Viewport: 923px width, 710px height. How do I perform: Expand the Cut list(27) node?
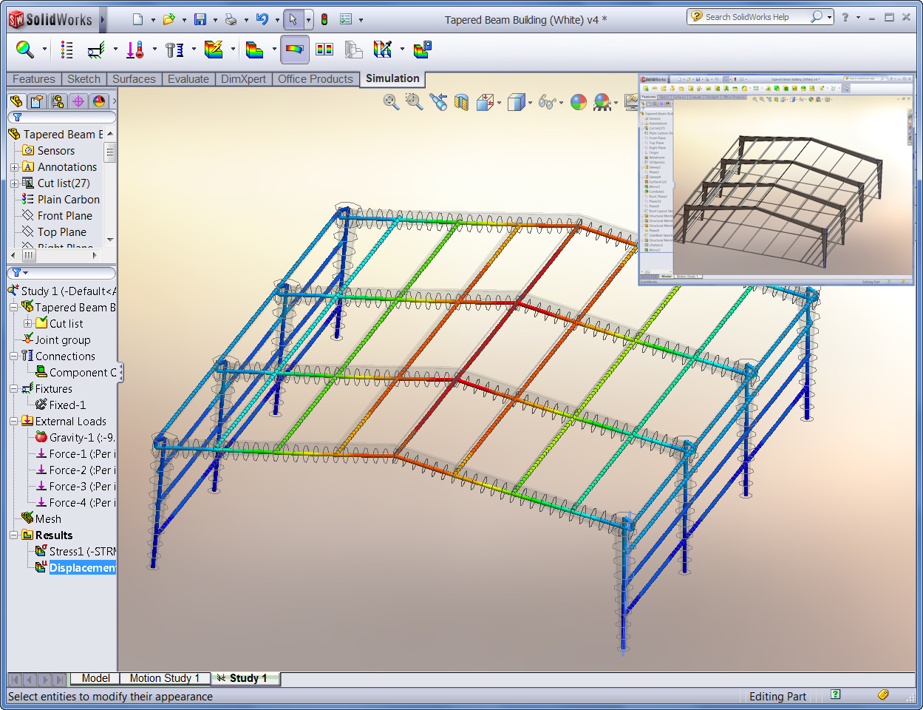tap(14, 183)
